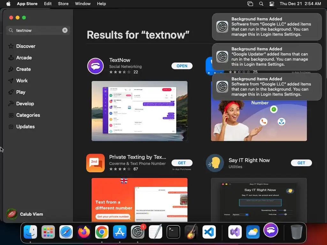Clear the textnow search field
327x245 pixels.
click(x=65, y=30)
